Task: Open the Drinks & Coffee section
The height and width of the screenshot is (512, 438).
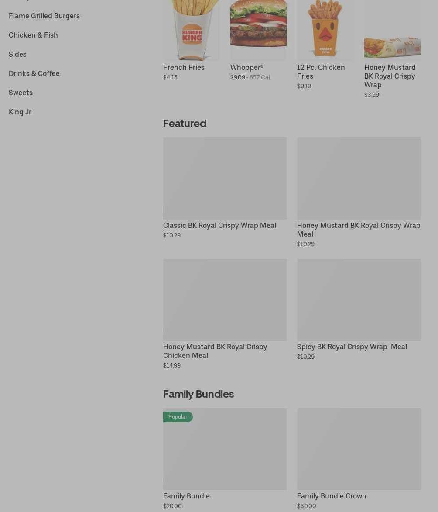Action: pos(34,73)
